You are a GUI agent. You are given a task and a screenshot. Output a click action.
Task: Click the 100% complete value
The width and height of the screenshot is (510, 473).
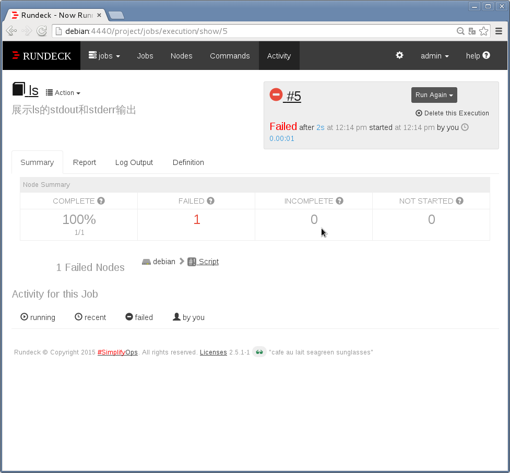(x=79, y=220)
